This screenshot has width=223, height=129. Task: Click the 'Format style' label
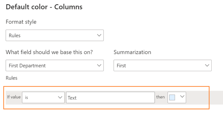tap(21, 22)
